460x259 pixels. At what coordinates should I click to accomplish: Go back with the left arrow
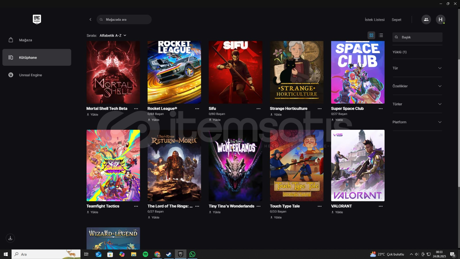coord(90,20)
